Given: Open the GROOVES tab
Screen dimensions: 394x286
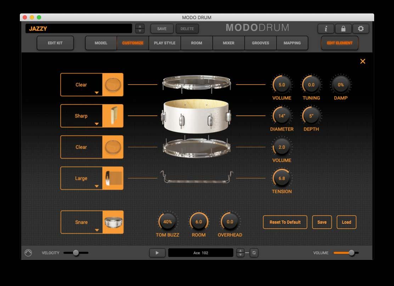Looking at the screenshot, I should pyautogui.click(x=260, y=43).
